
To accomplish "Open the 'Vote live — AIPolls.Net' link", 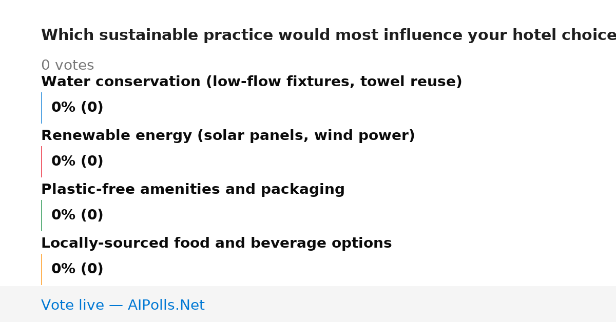I will (x=123, y=306).
